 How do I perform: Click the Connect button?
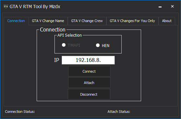pos(89,71)
